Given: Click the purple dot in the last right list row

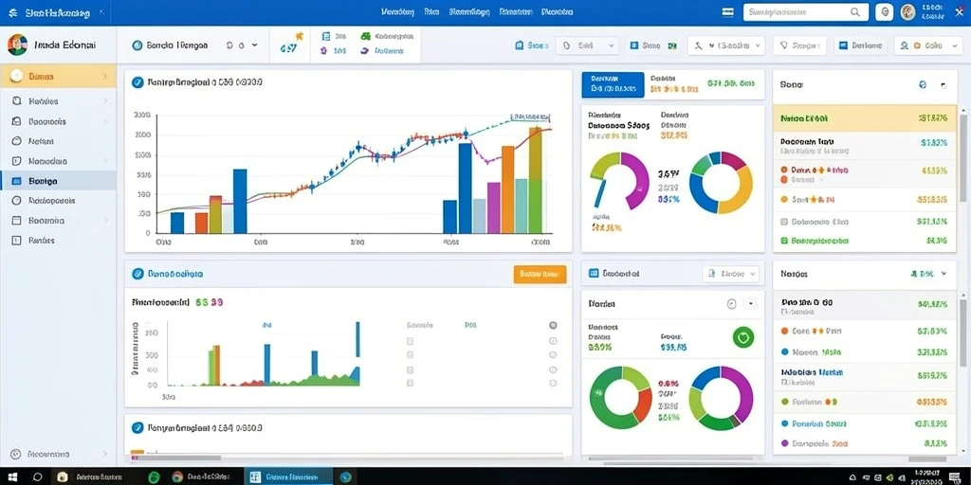Looking at the screenshot, I should coord(785,443).
